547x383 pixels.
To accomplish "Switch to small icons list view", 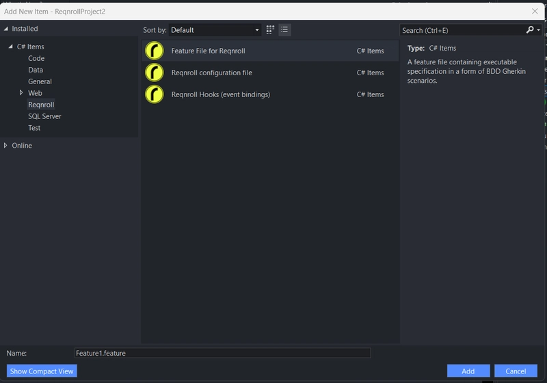I will (x=284, y=30).
